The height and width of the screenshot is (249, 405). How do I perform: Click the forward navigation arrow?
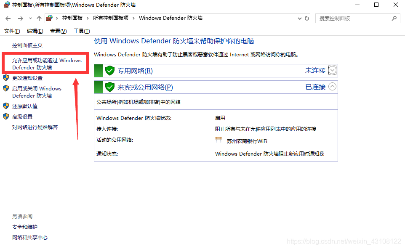click(x=20, y=19)
